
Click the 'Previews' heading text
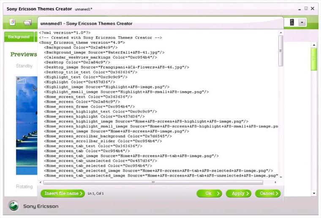(24, 54)
